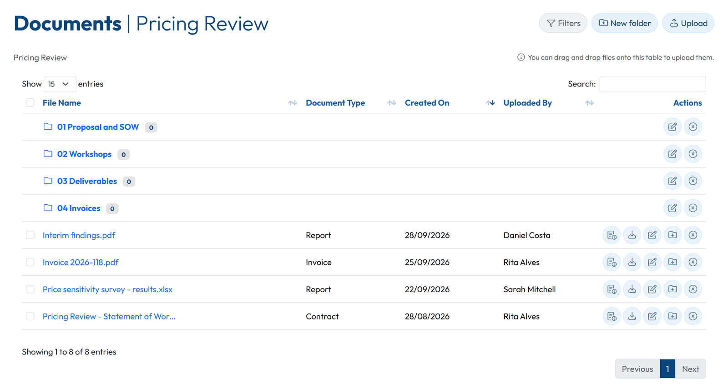Create a New folder
Screen dimensions: 728x390
point(625,23)
